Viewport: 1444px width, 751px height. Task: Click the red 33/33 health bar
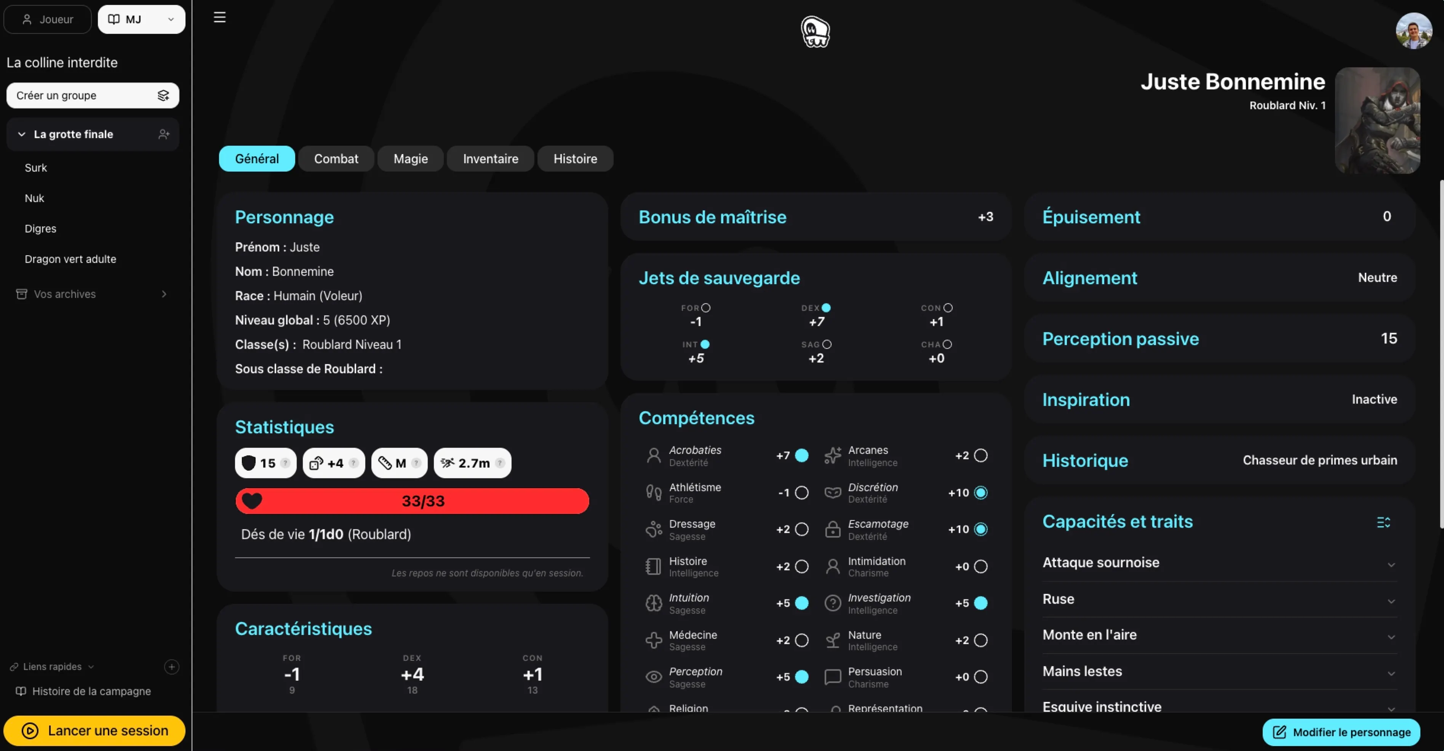click(412, 501)
